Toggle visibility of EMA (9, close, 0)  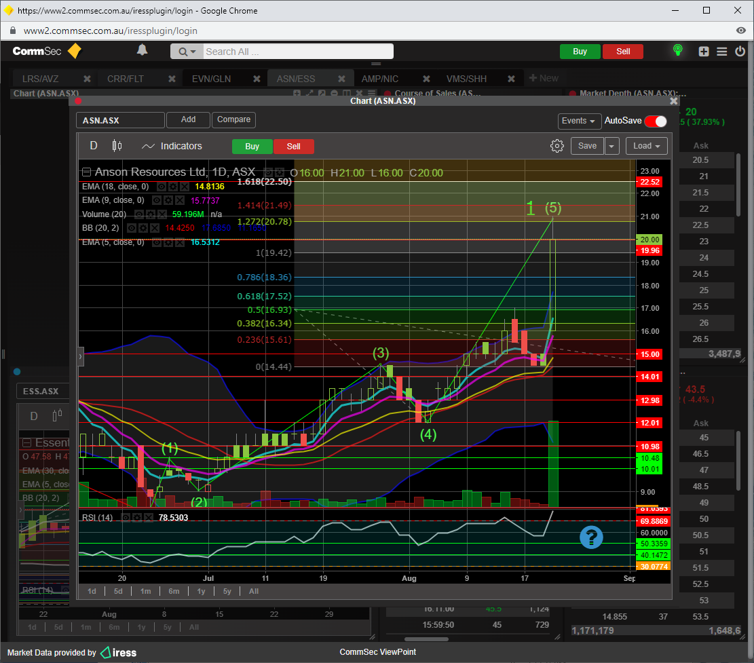(x=157, y=200)
